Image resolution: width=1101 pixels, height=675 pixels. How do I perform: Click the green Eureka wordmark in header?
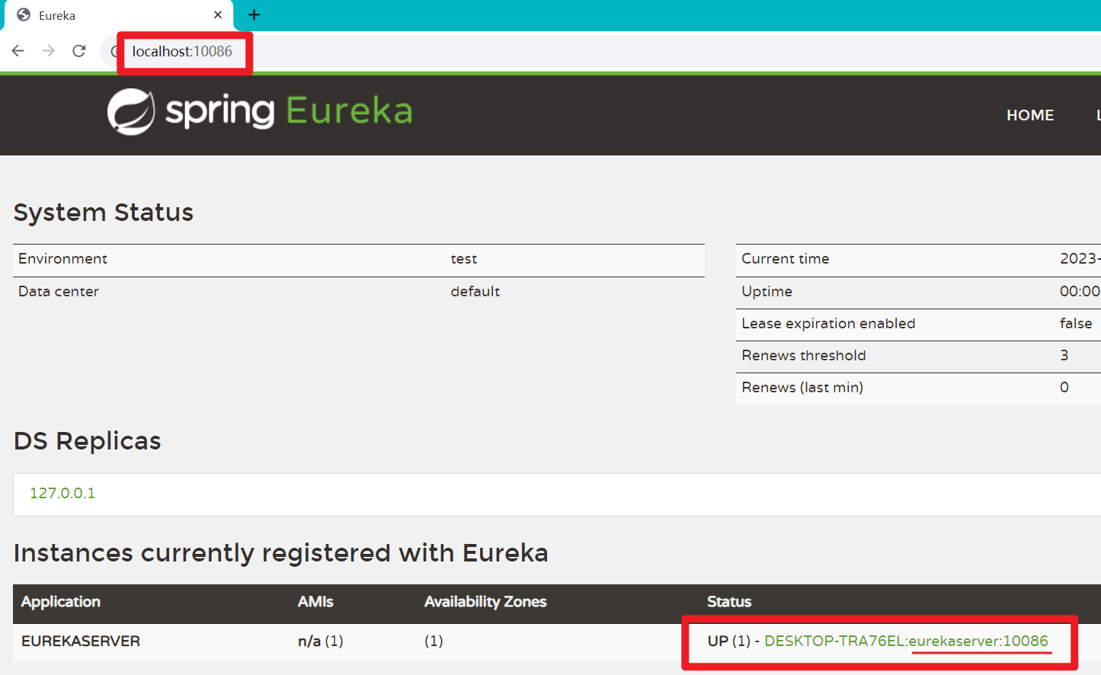(x=349, y=111)
